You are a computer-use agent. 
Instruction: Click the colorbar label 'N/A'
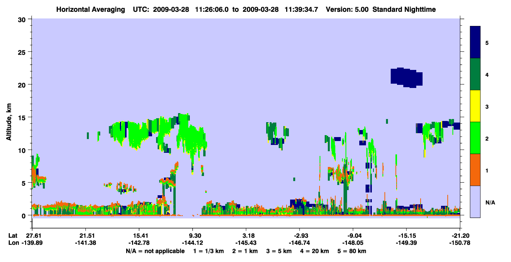[x=490, y=203]
